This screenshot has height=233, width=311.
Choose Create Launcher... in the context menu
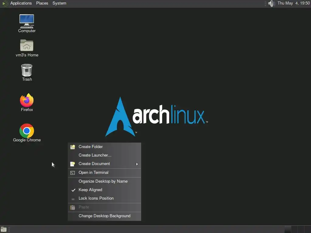[104, 155]
